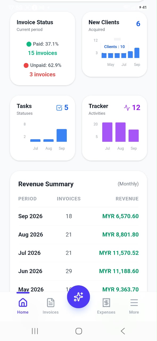
Task: Tap the INVOICES column header
Action: point(69,199)
